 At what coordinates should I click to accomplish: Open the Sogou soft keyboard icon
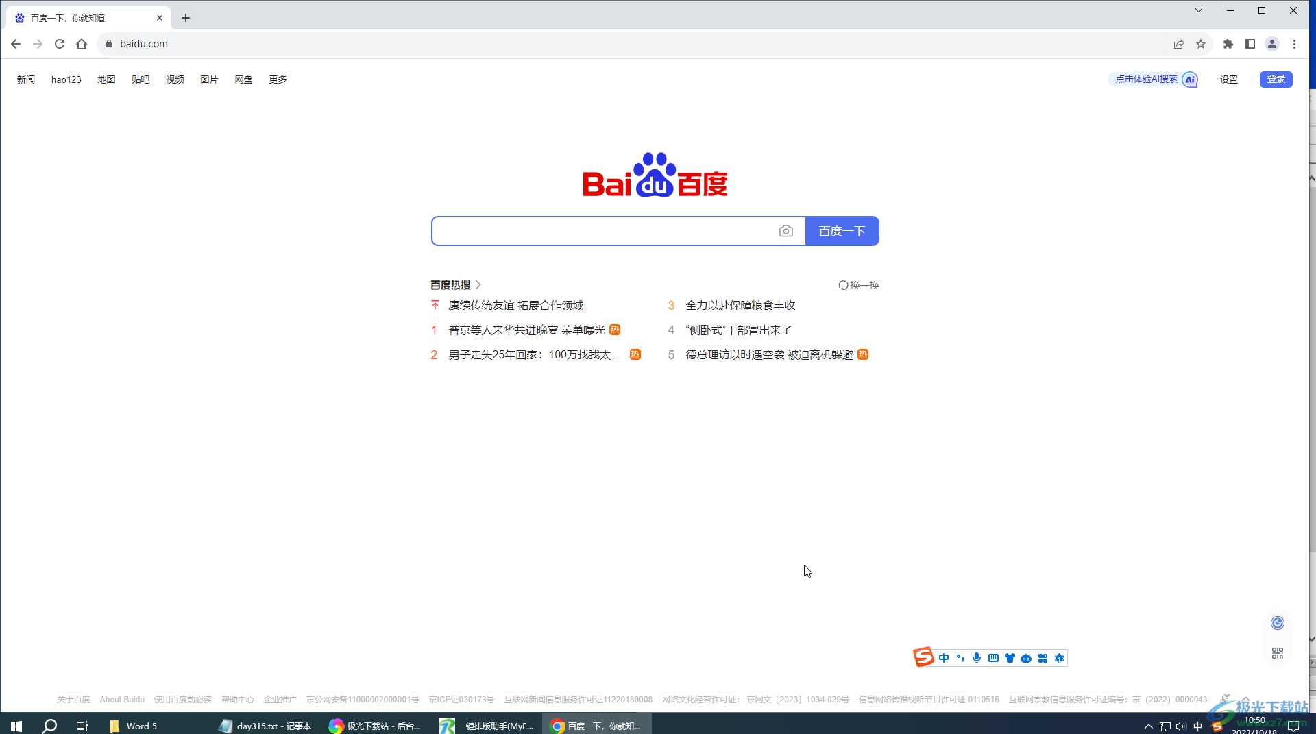993,658
